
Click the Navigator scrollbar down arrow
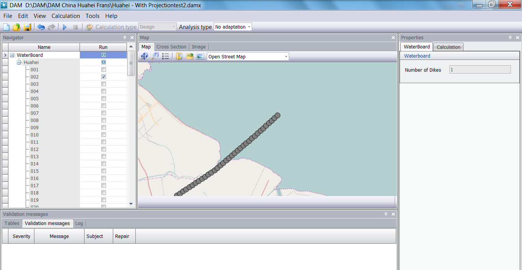(131, 204)
